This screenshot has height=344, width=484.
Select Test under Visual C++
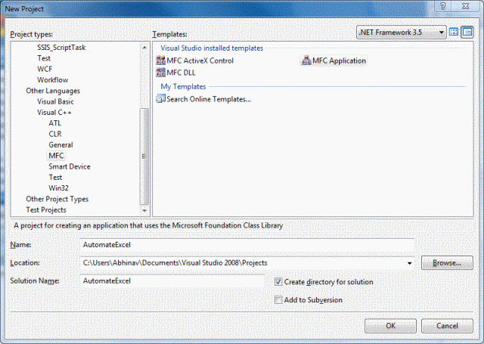click(x=55, y=177)
